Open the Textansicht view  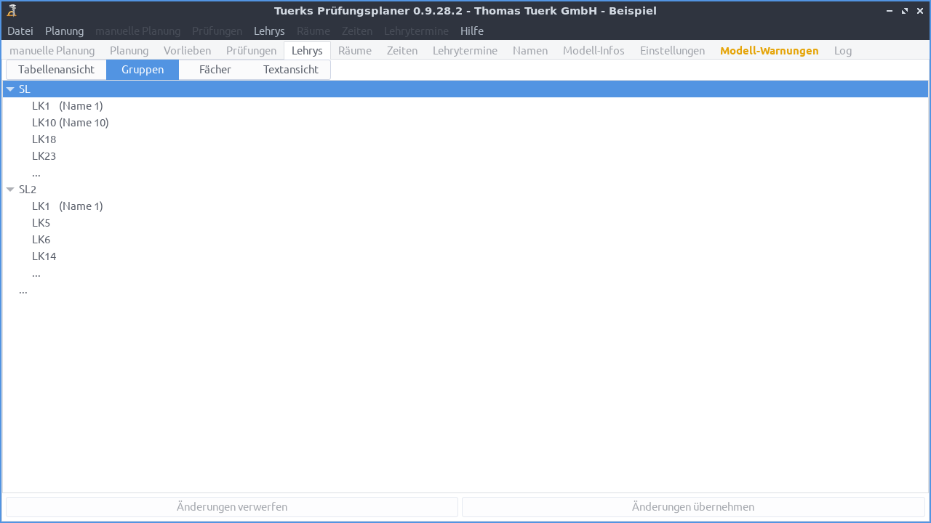(290, 69)
